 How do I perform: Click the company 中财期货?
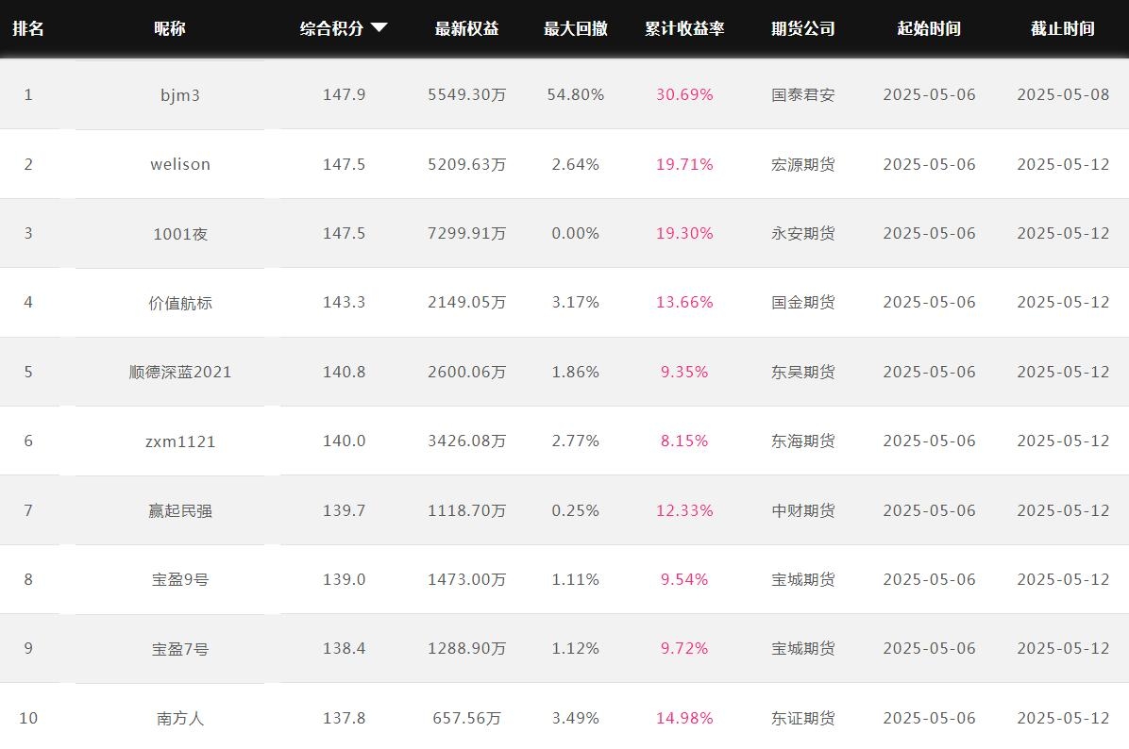(802, 511)
